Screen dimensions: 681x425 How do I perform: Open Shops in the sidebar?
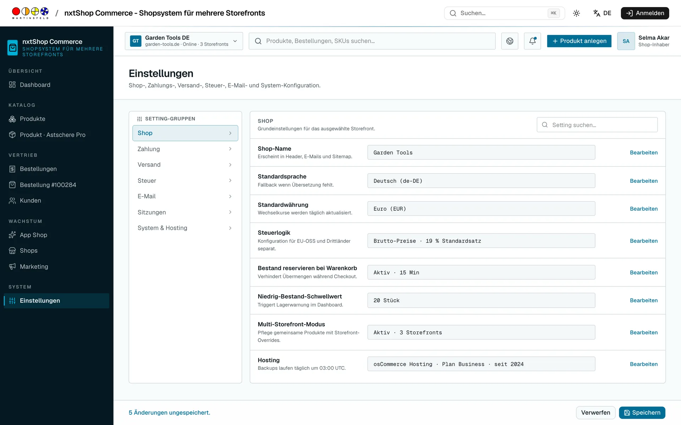coord(57,250)
